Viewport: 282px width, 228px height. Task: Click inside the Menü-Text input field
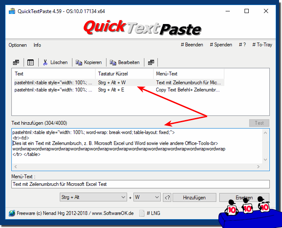coord(141,184)
